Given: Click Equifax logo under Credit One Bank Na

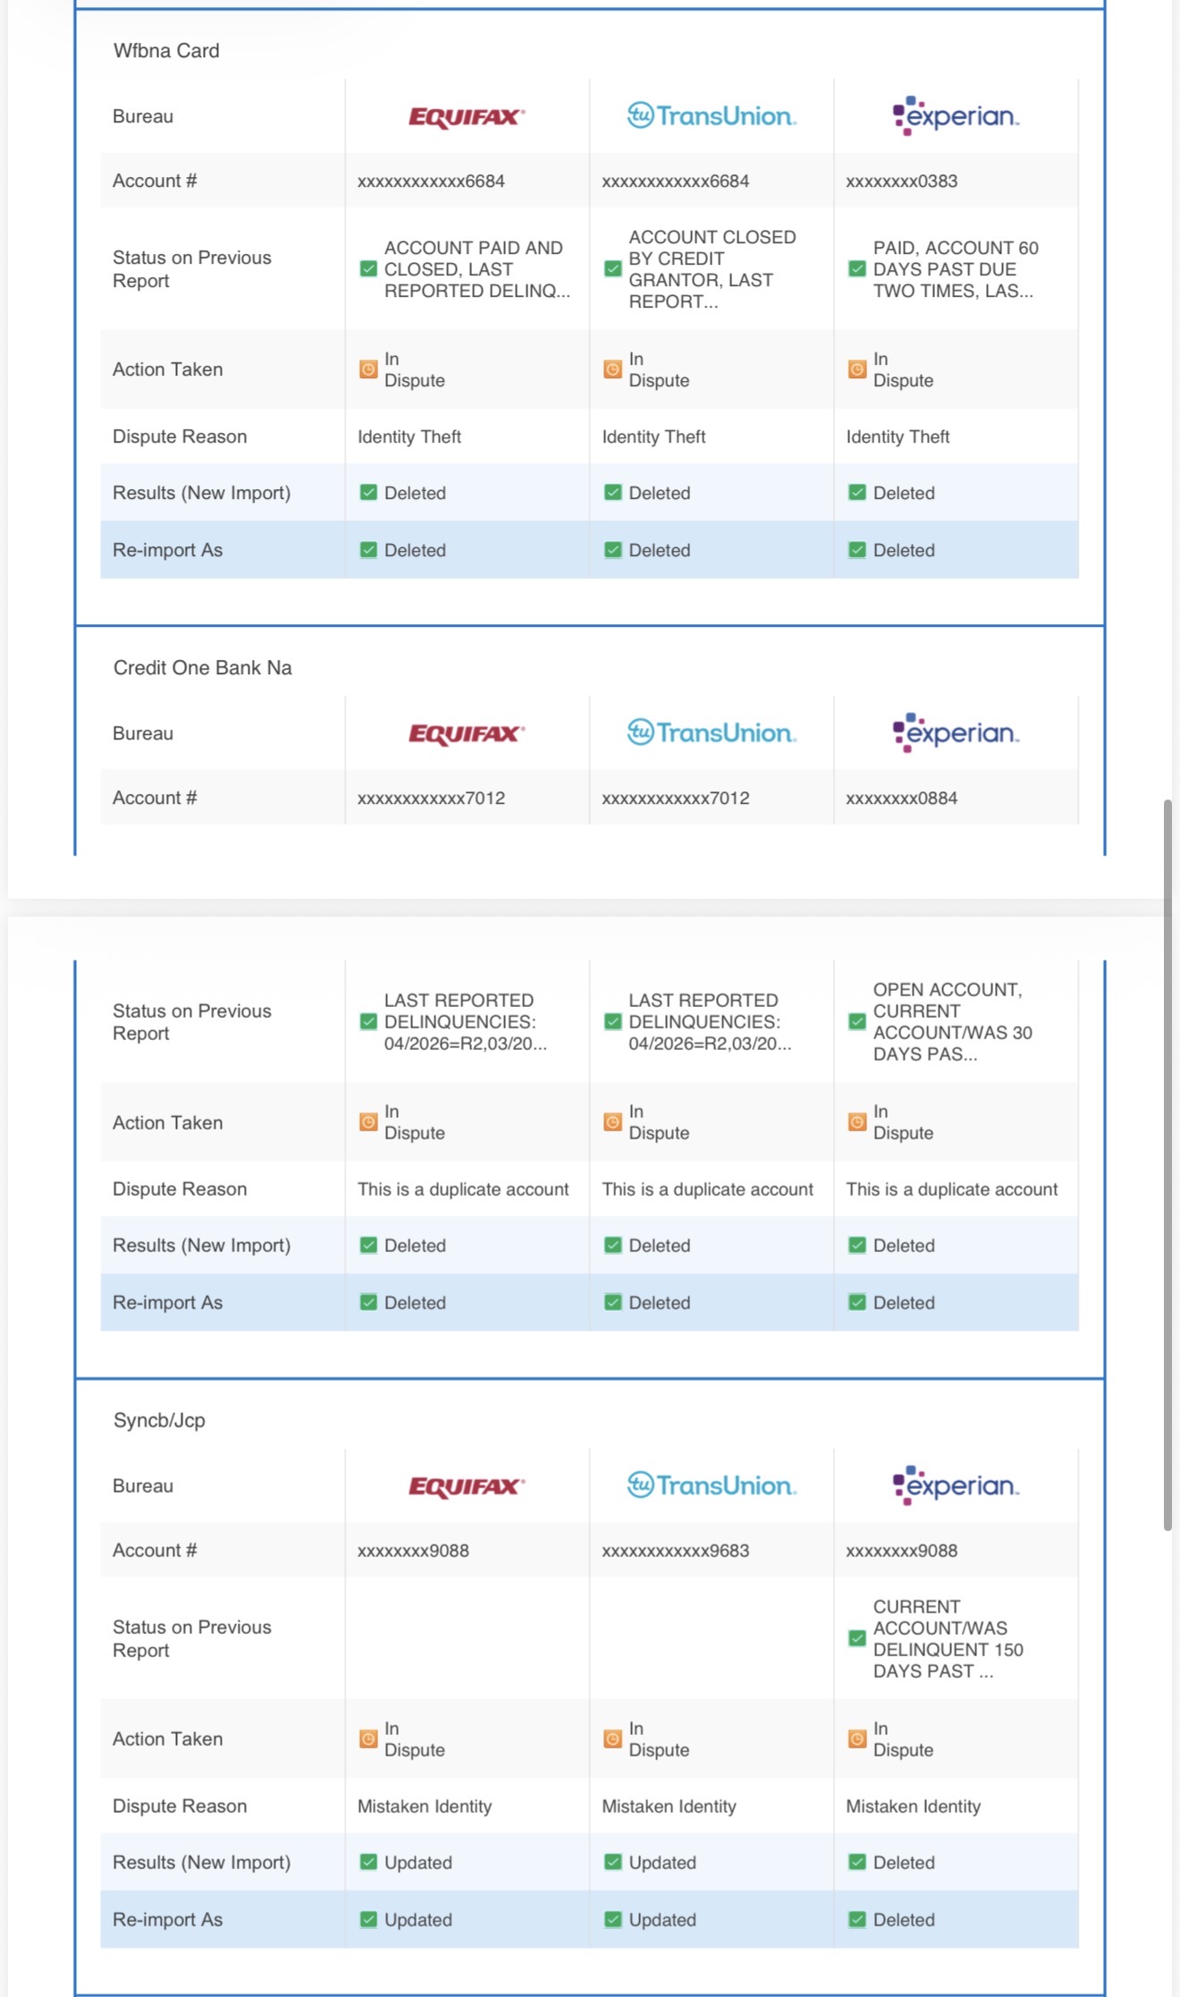Looking at the screenshot, I should [467, 734].
